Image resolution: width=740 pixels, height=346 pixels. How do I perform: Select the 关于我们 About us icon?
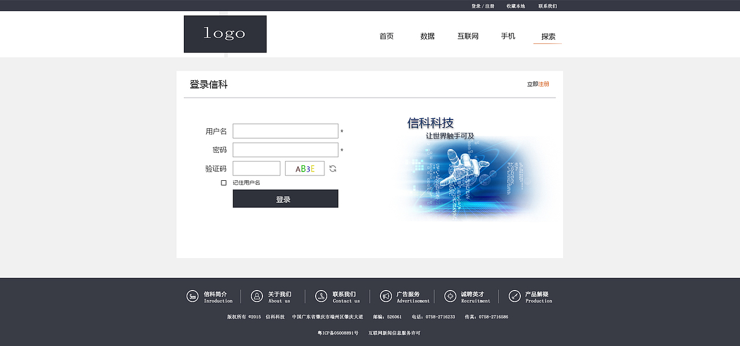point(256,296)
